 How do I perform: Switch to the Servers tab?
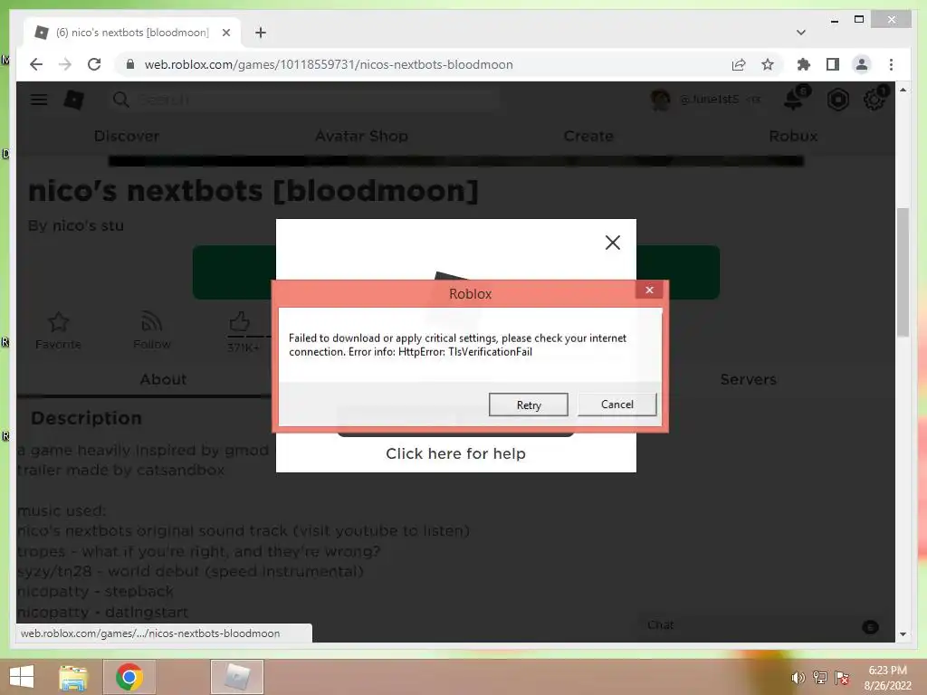pos(748,379)
